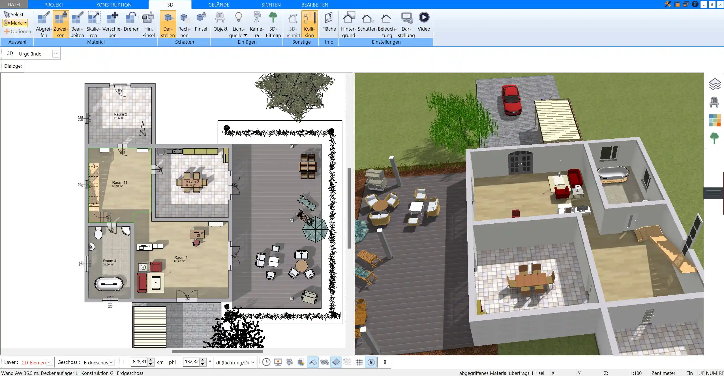This screenshot has width=724, height=376.
Task: Click the horizontal scrollbar under the floor plan
Action: tap(217, 352)
